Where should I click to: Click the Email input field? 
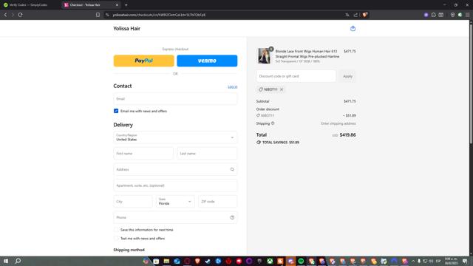175,99
